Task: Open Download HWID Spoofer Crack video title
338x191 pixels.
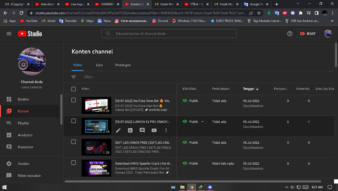Action: [x=143, y=164]
